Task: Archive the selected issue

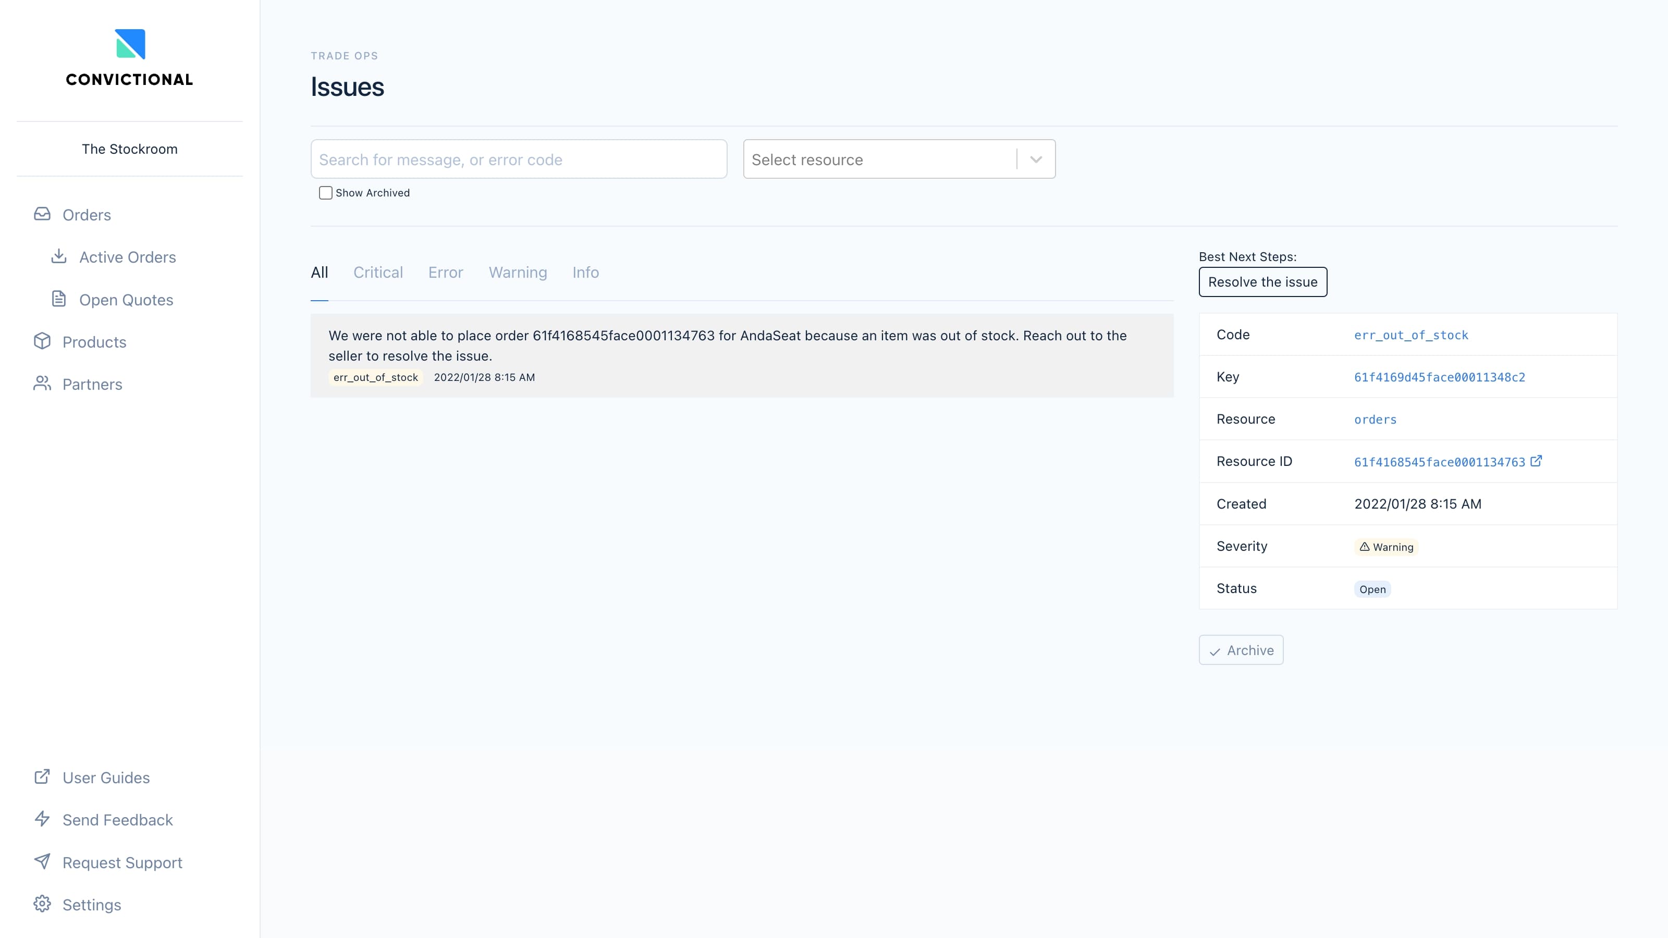Action: (1241, 650)
